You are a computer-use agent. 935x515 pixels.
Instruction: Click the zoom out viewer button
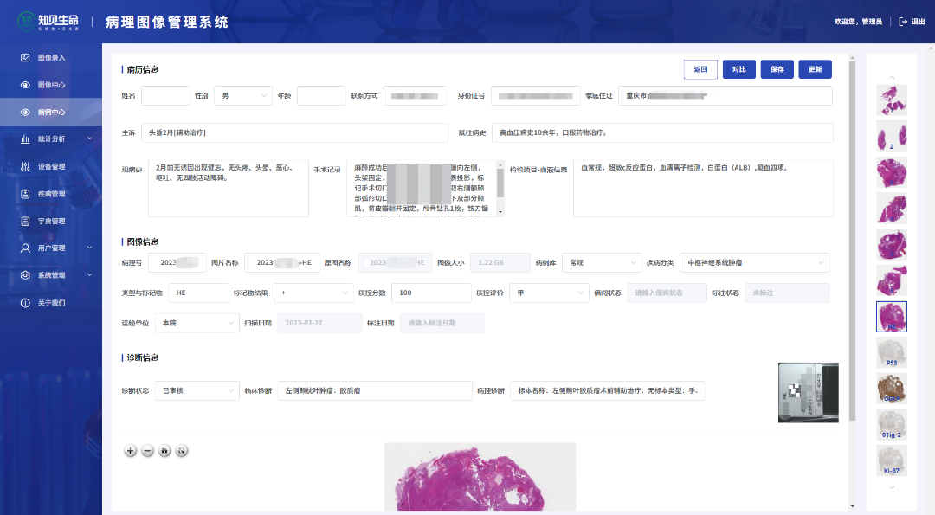[x=147, y=450]
